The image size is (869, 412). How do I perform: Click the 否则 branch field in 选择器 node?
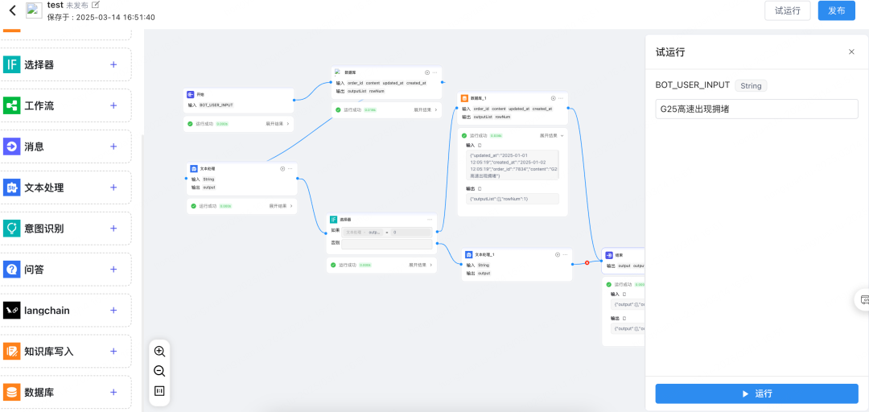(x=387, y=244)
